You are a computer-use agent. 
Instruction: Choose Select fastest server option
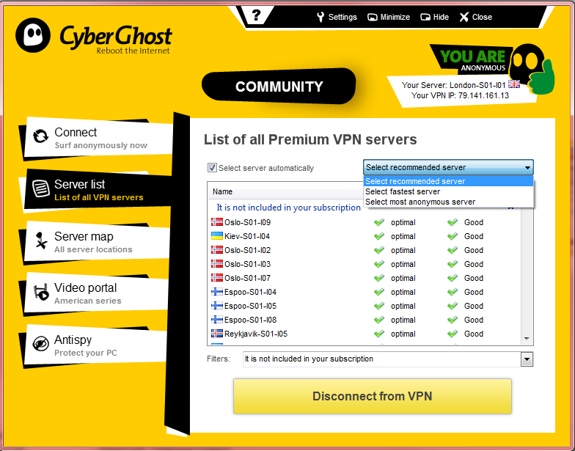[x=448, y=191]
